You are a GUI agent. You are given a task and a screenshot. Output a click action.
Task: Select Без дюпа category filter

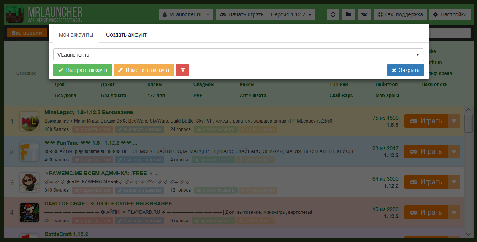tap(65, 96)
